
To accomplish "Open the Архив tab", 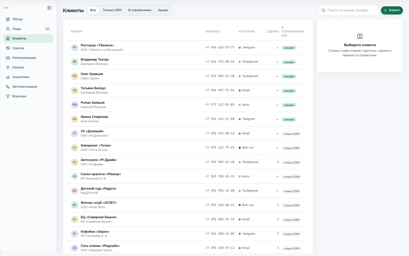I will pyautogui.click(x=163, y=10).
